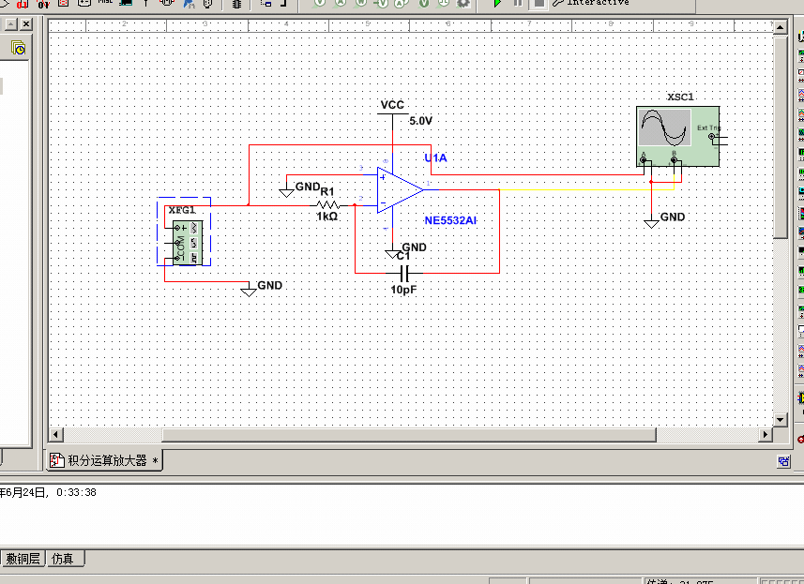Select the 10pF capacitor value label
This screenshot has width=804, height=584.
[x=403, y=290]
